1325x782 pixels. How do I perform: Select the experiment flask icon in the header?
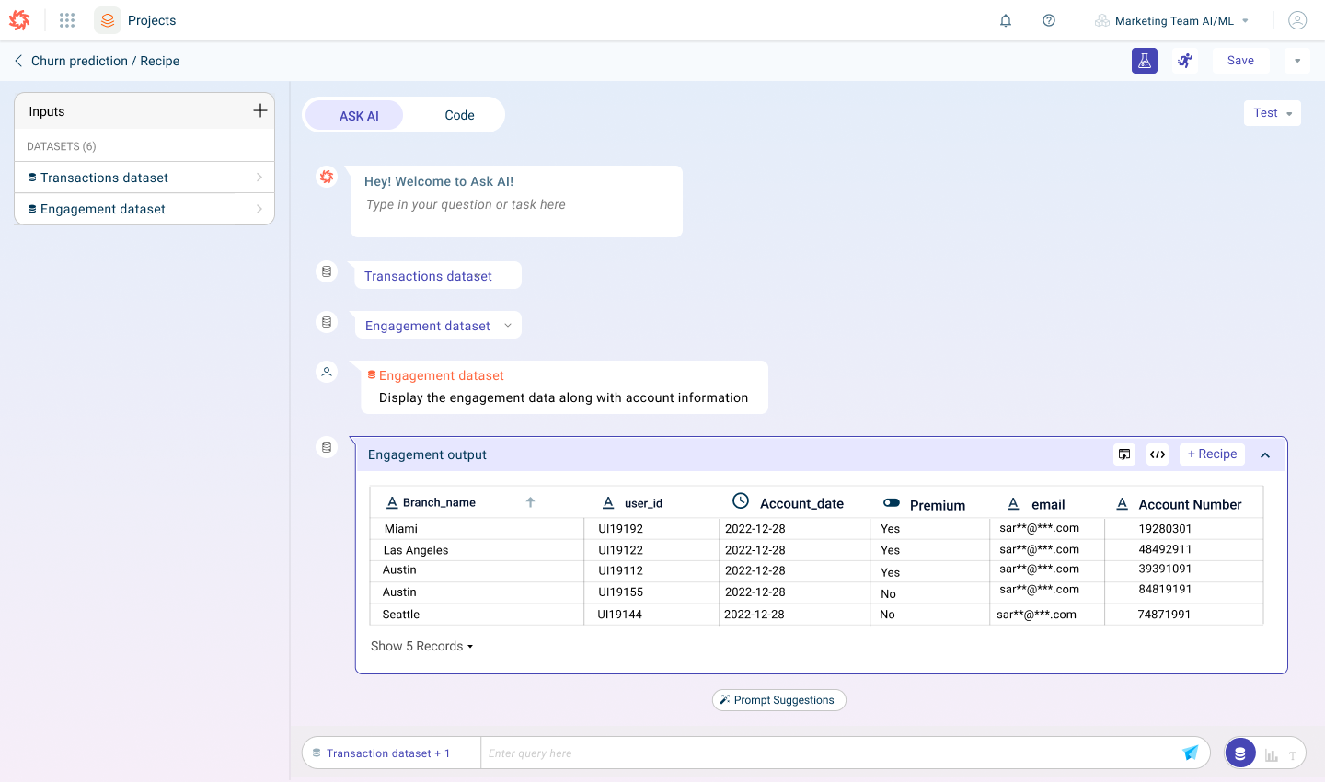[1144, 60]
